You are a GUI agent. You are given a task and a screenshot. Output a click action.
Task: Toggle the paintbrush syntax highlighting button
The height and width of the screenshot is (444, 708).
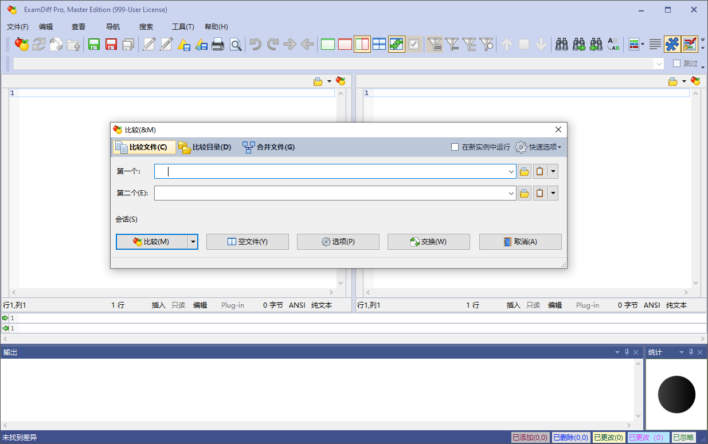(x=690, y=44)
